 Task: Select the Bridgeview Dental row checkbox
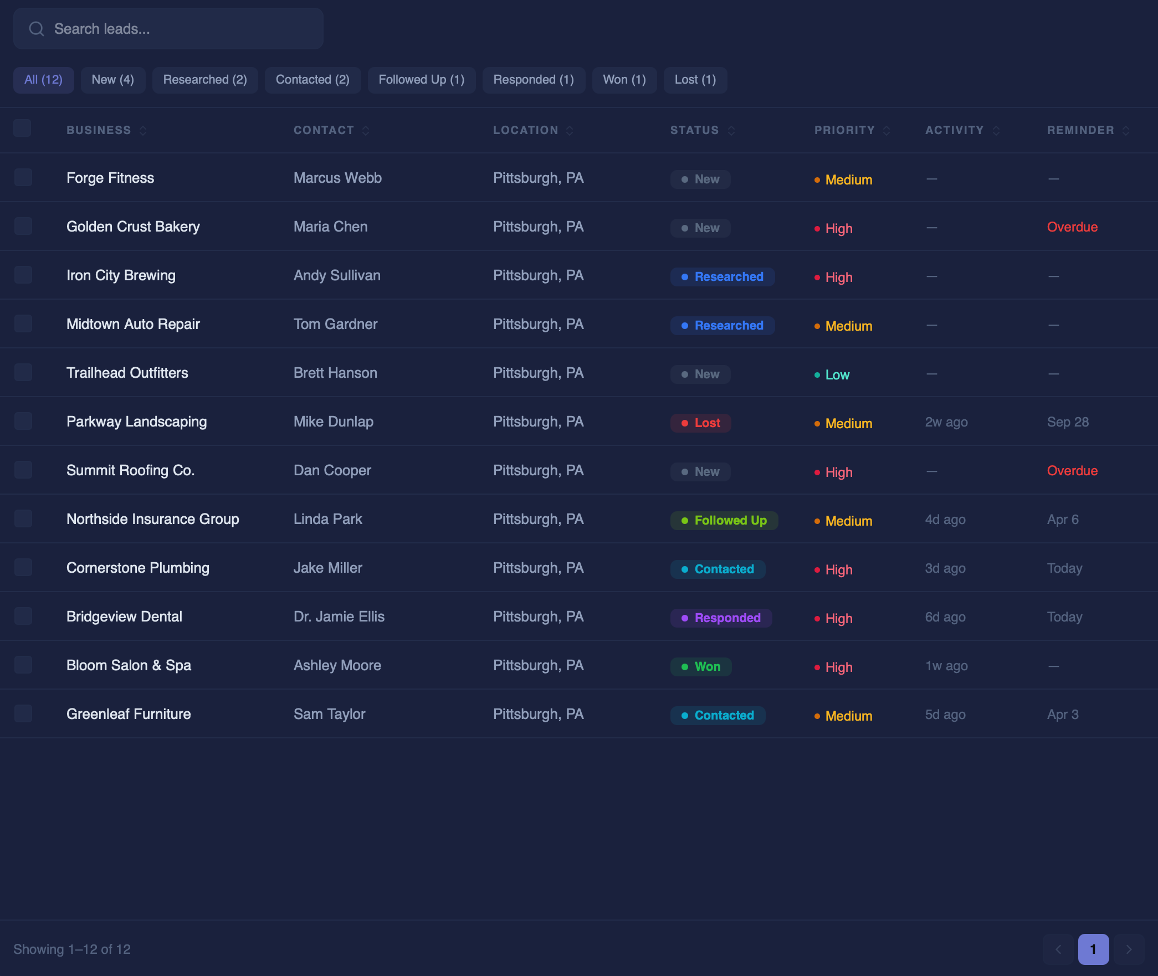coord(23,617)
